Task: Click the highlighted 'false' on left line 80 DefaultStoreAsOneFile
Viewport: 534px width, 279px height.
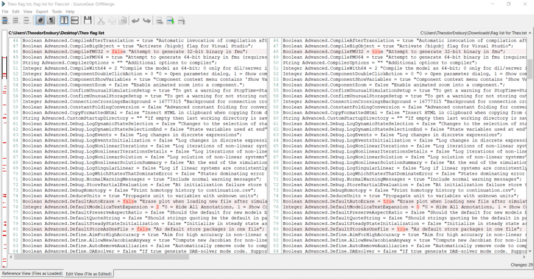Action: [x=143, y=229]
